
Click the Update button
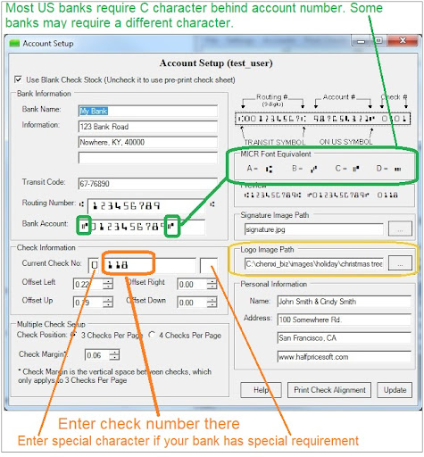395,390
